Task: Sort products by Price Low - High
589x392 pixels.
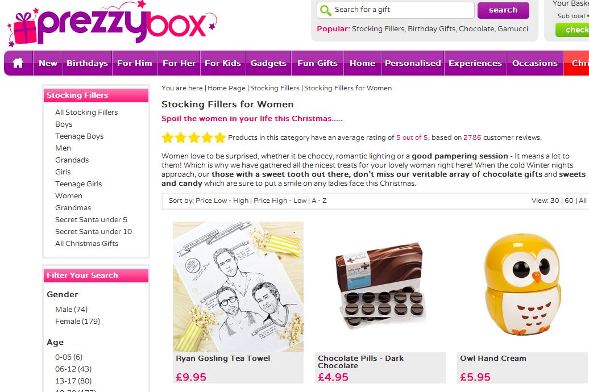Action: [x=222, y=201]
